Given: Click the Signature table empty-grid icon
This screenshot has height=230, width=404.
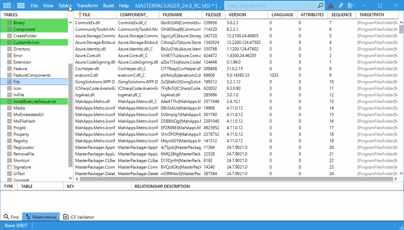Looking at the screenshot, I should [10, 167].
